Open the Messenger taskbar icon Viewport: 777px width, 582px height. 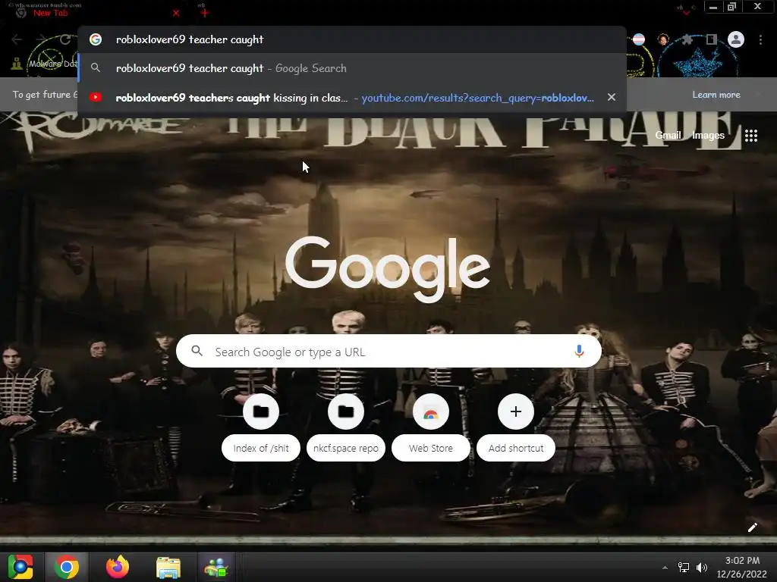click(x=216, y=567)
